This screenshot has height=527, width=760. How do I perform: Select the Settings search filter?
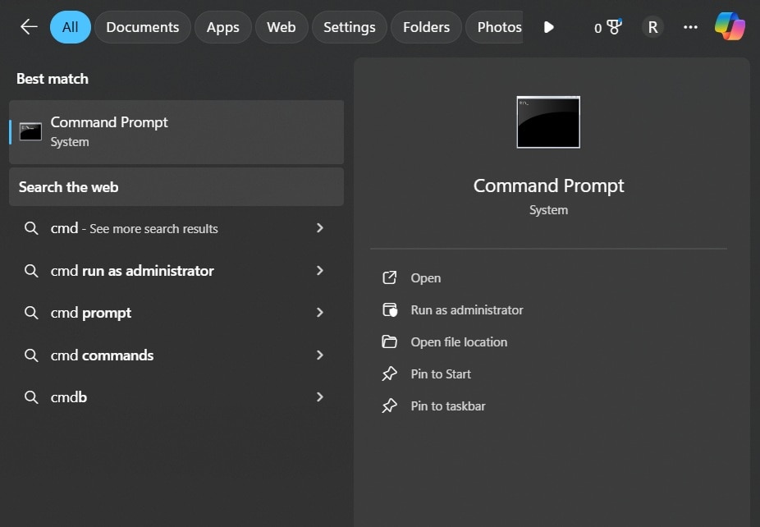coord(349,26)
